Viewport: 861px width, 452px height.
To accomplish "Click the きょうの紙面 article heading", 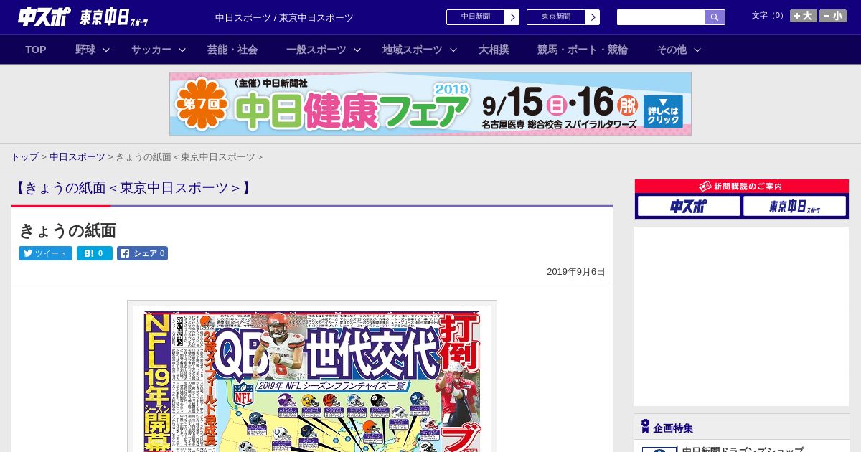I will tap(67, 230).
